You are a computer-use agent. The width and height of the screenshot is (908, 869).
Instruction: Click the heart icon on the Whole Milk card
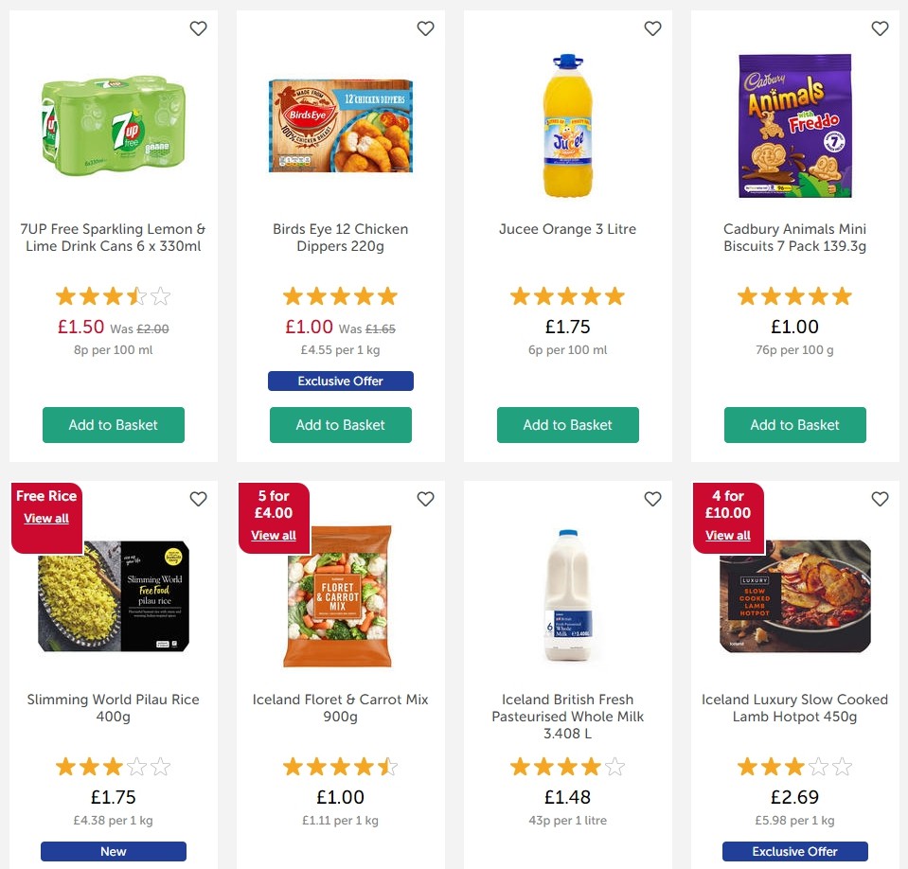click(652, 499)
